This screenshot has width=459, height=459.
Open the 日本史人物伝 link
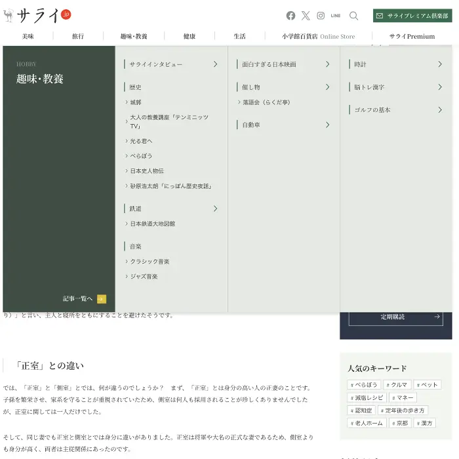[147, 170]
